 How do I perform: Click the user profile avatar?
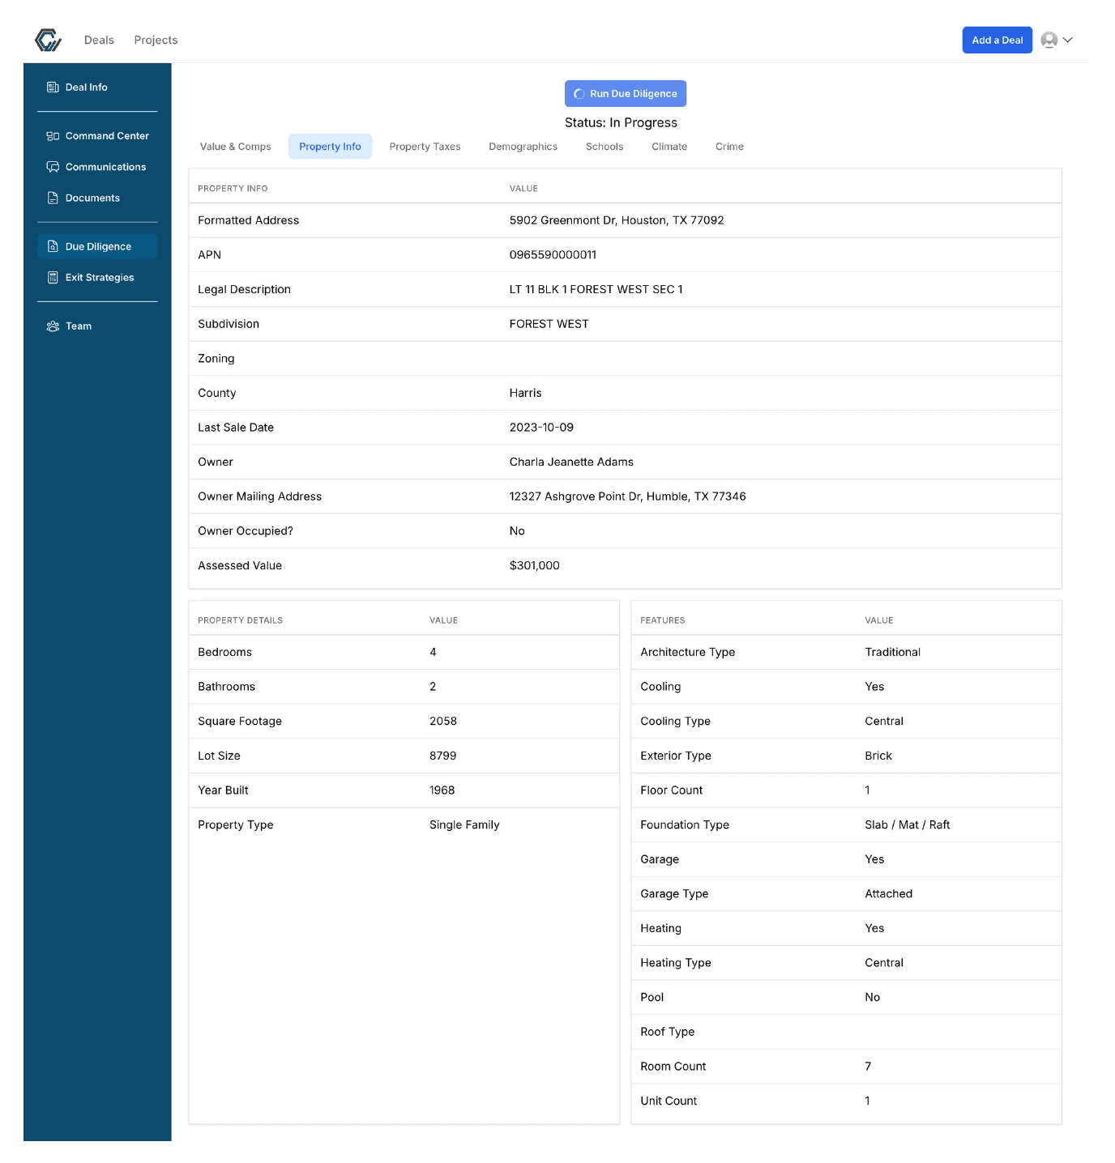[x=1049, y=40]
